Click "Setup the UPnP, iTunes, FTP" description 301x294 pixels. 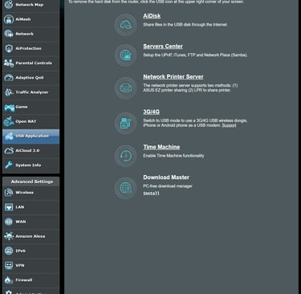click(x=195, y=55)
